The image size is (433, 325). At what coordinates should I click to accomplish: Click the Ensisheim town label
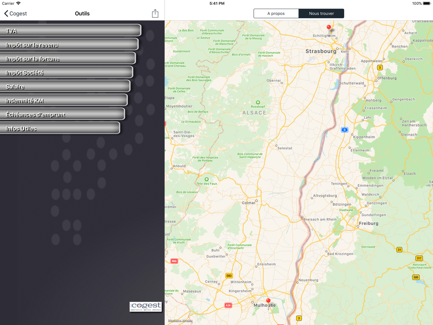[x=266, y=264]
